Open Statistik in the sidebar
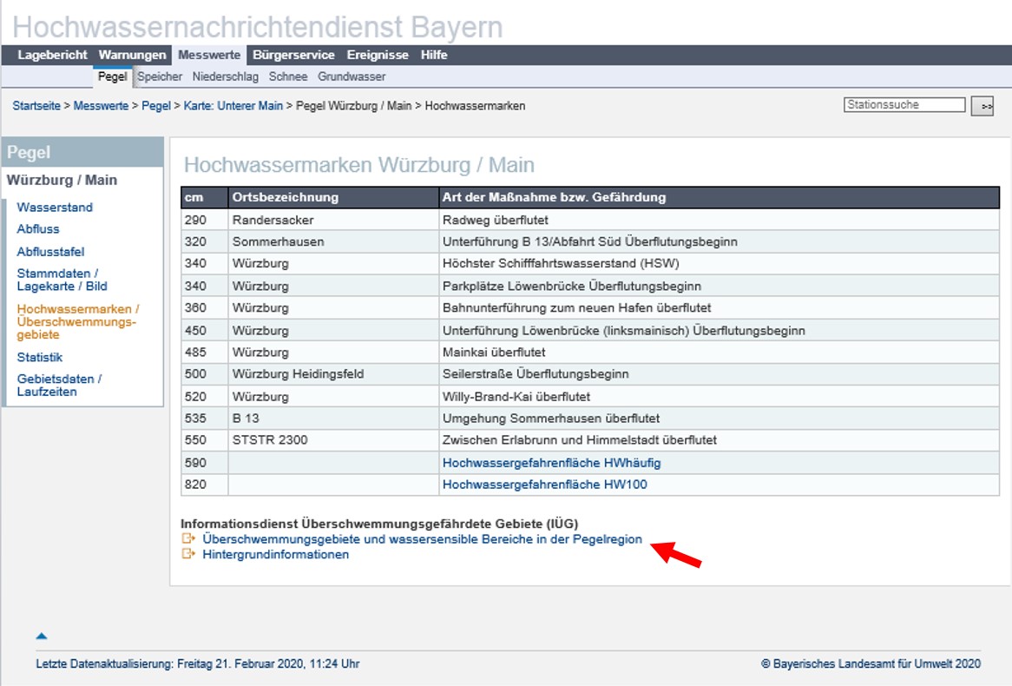The height and width of the screenshot is (686, 1012). pos(39,357)
